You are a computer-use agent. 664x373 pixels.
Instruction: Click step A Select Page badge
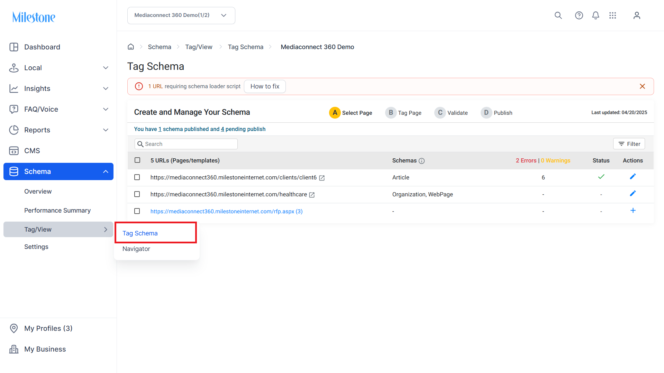[x=335, y=113]
